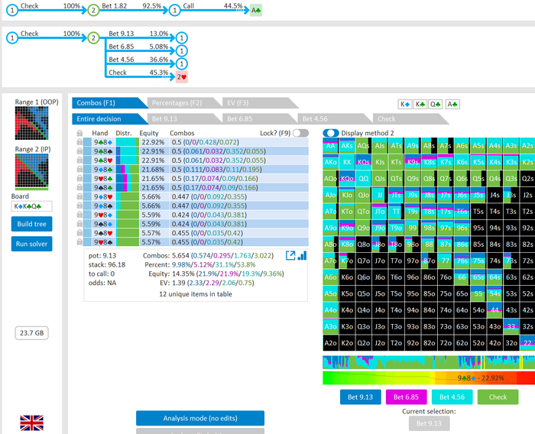Click the lock icon on the first 9♣8♦ row
Viewport: 535px width, 434px height.
coord(79,142)
